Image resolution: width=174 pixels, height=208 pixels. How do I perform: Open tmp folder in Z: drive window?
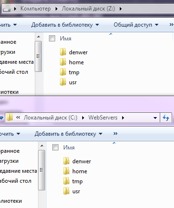click(69, 72)
